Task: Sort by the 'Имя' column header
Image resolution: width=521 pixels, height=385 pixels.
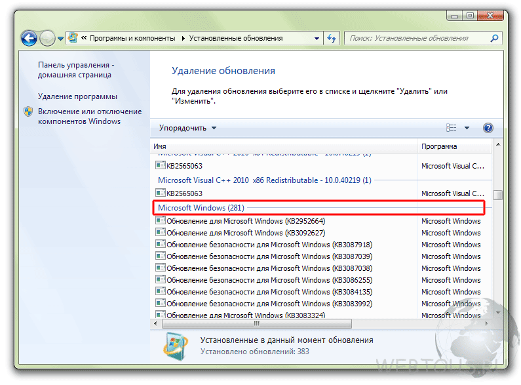Action: 284,146
